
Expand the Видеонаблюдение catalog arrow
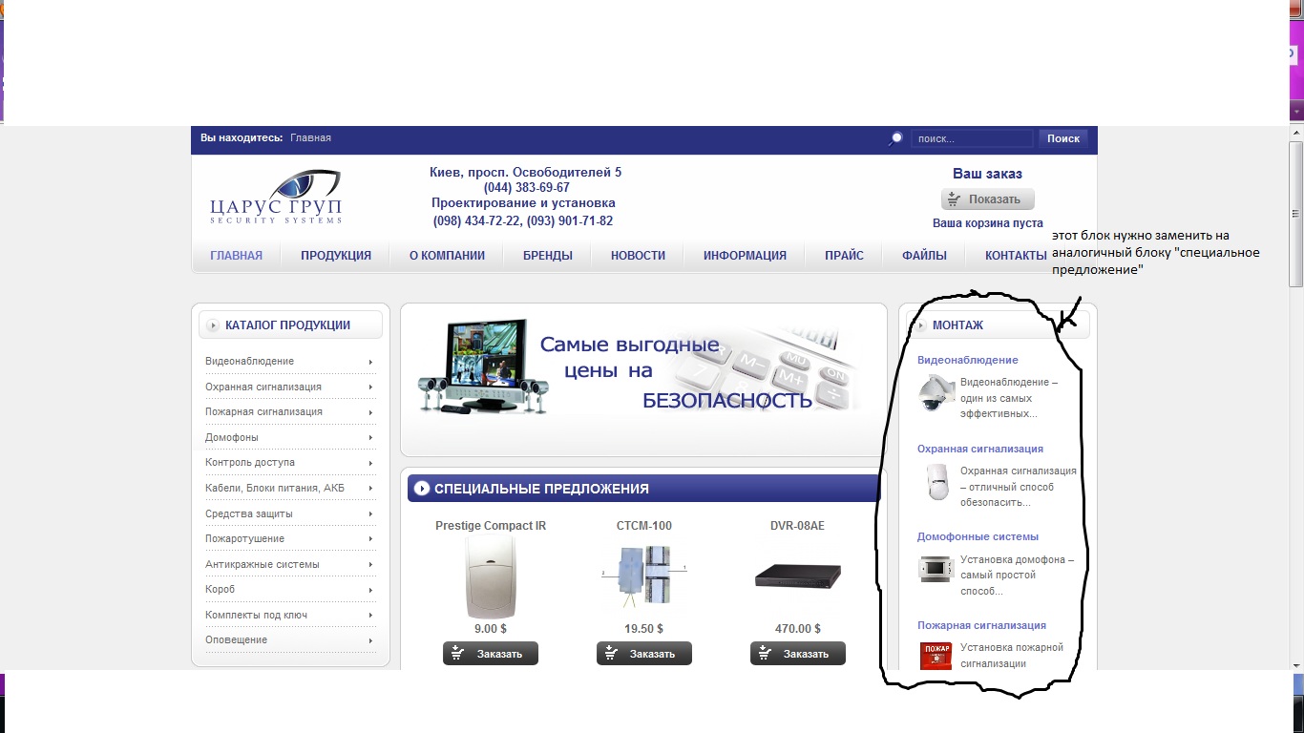click(x=370, y=362)
